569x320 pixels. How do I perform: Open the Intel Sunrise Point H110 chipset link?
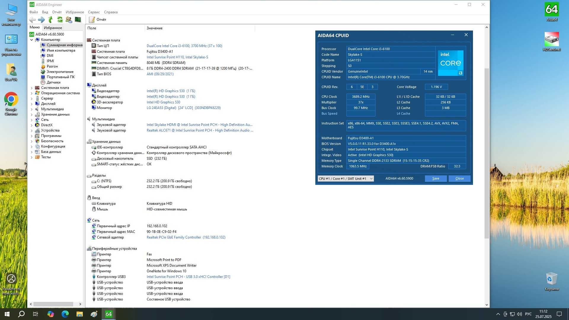point(177,57)
